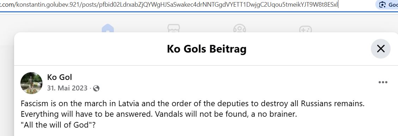Show post audience via globe icon
This screenshot has width=398, height=136.
96,88
